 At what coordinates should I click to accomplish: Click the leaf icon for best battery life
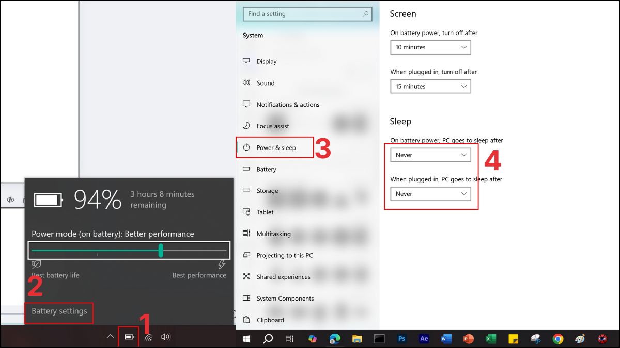36,264
